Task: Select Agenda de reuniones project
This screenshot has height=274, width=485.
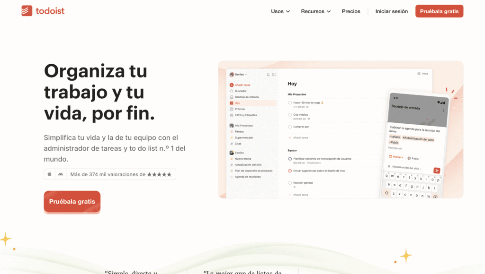Action: (245, 177)
